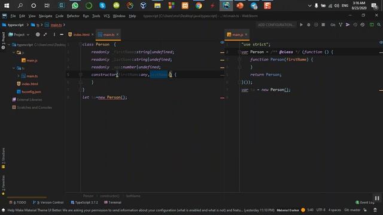
Task: Open Chrome from the taskbar
Action: point(199,5)
